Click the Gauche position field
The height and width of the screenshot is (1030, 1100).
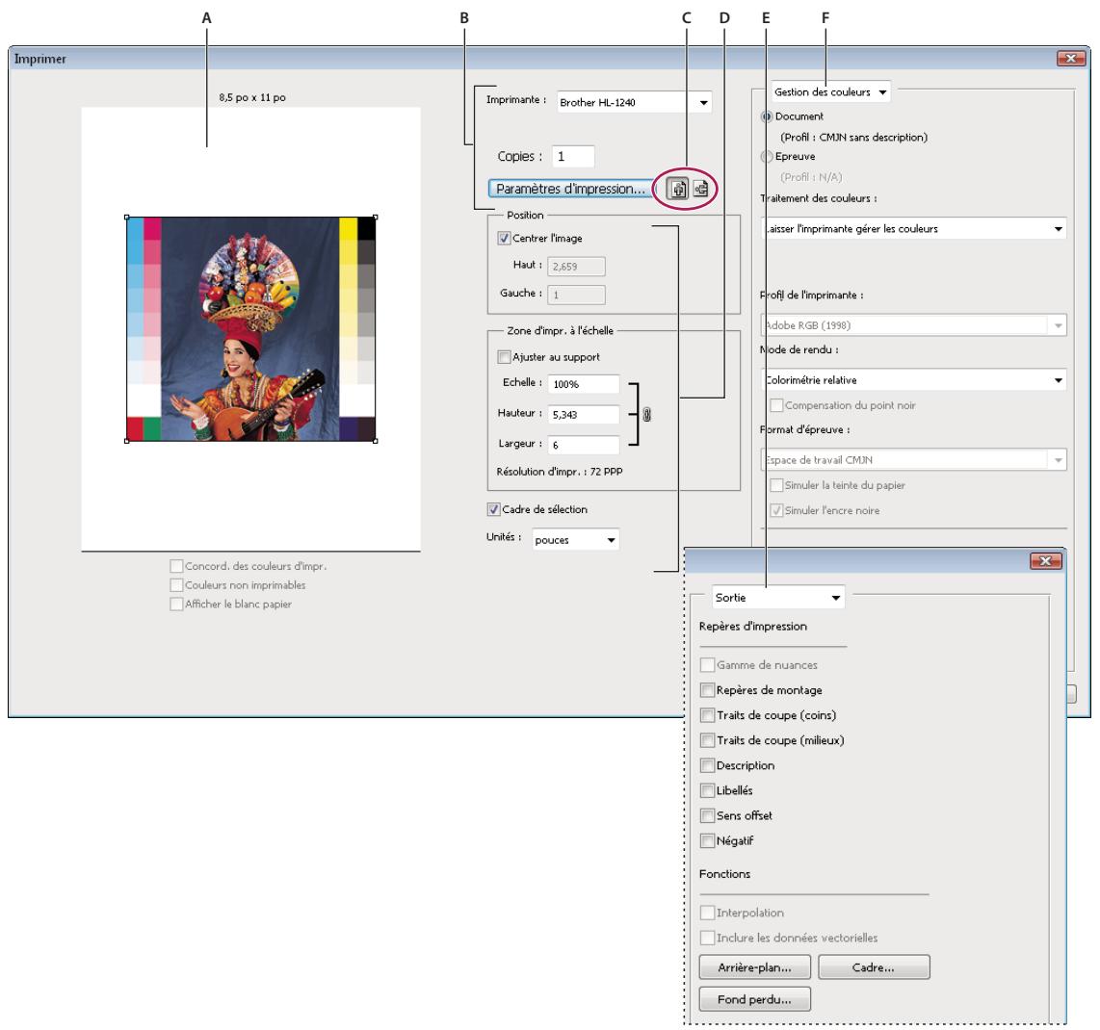576,296
